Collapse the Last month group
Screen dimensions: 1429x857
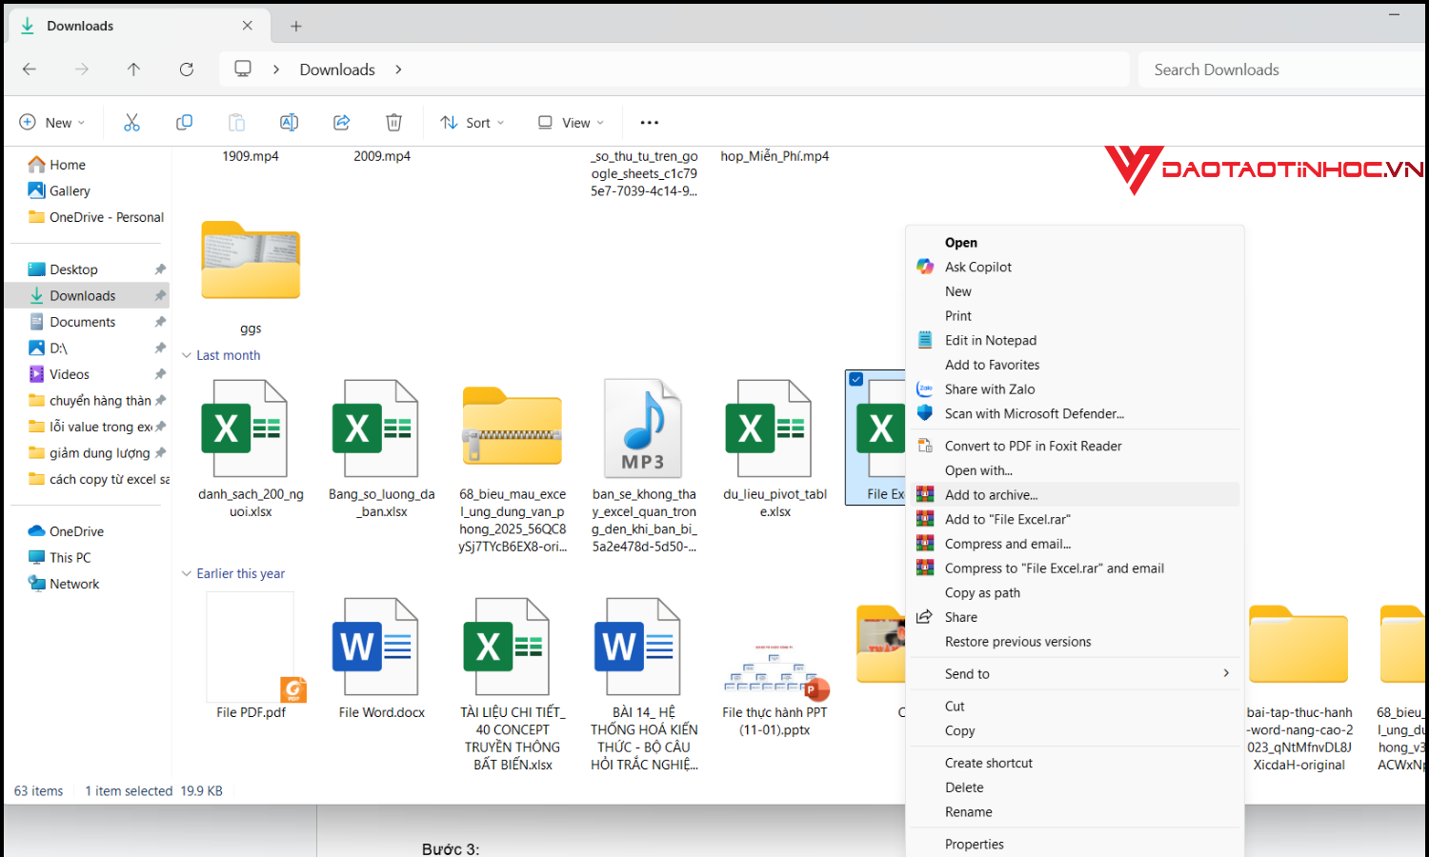tap(187, 355)
